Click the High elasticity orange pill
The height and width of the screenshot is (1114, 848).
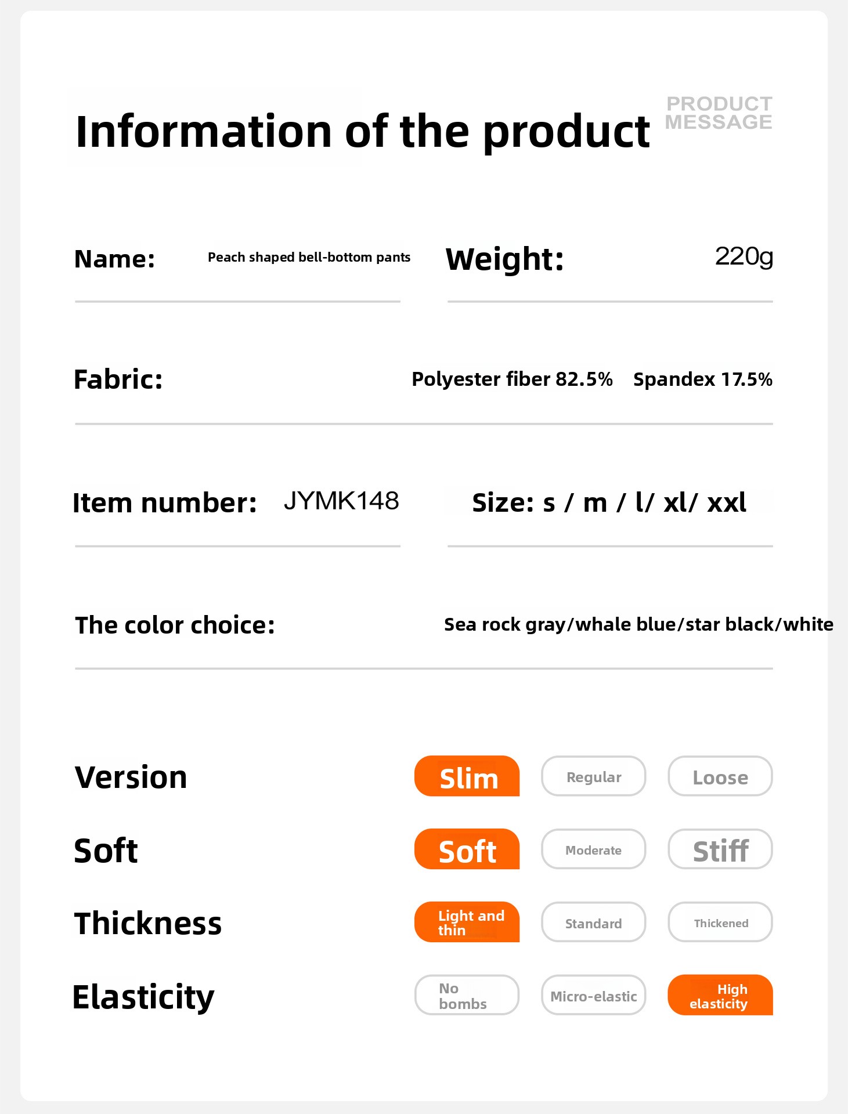[x=720, y=995]
